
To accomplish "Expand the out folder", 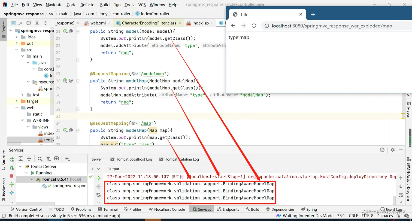I will pyautogui.click(x=17, y=43).
